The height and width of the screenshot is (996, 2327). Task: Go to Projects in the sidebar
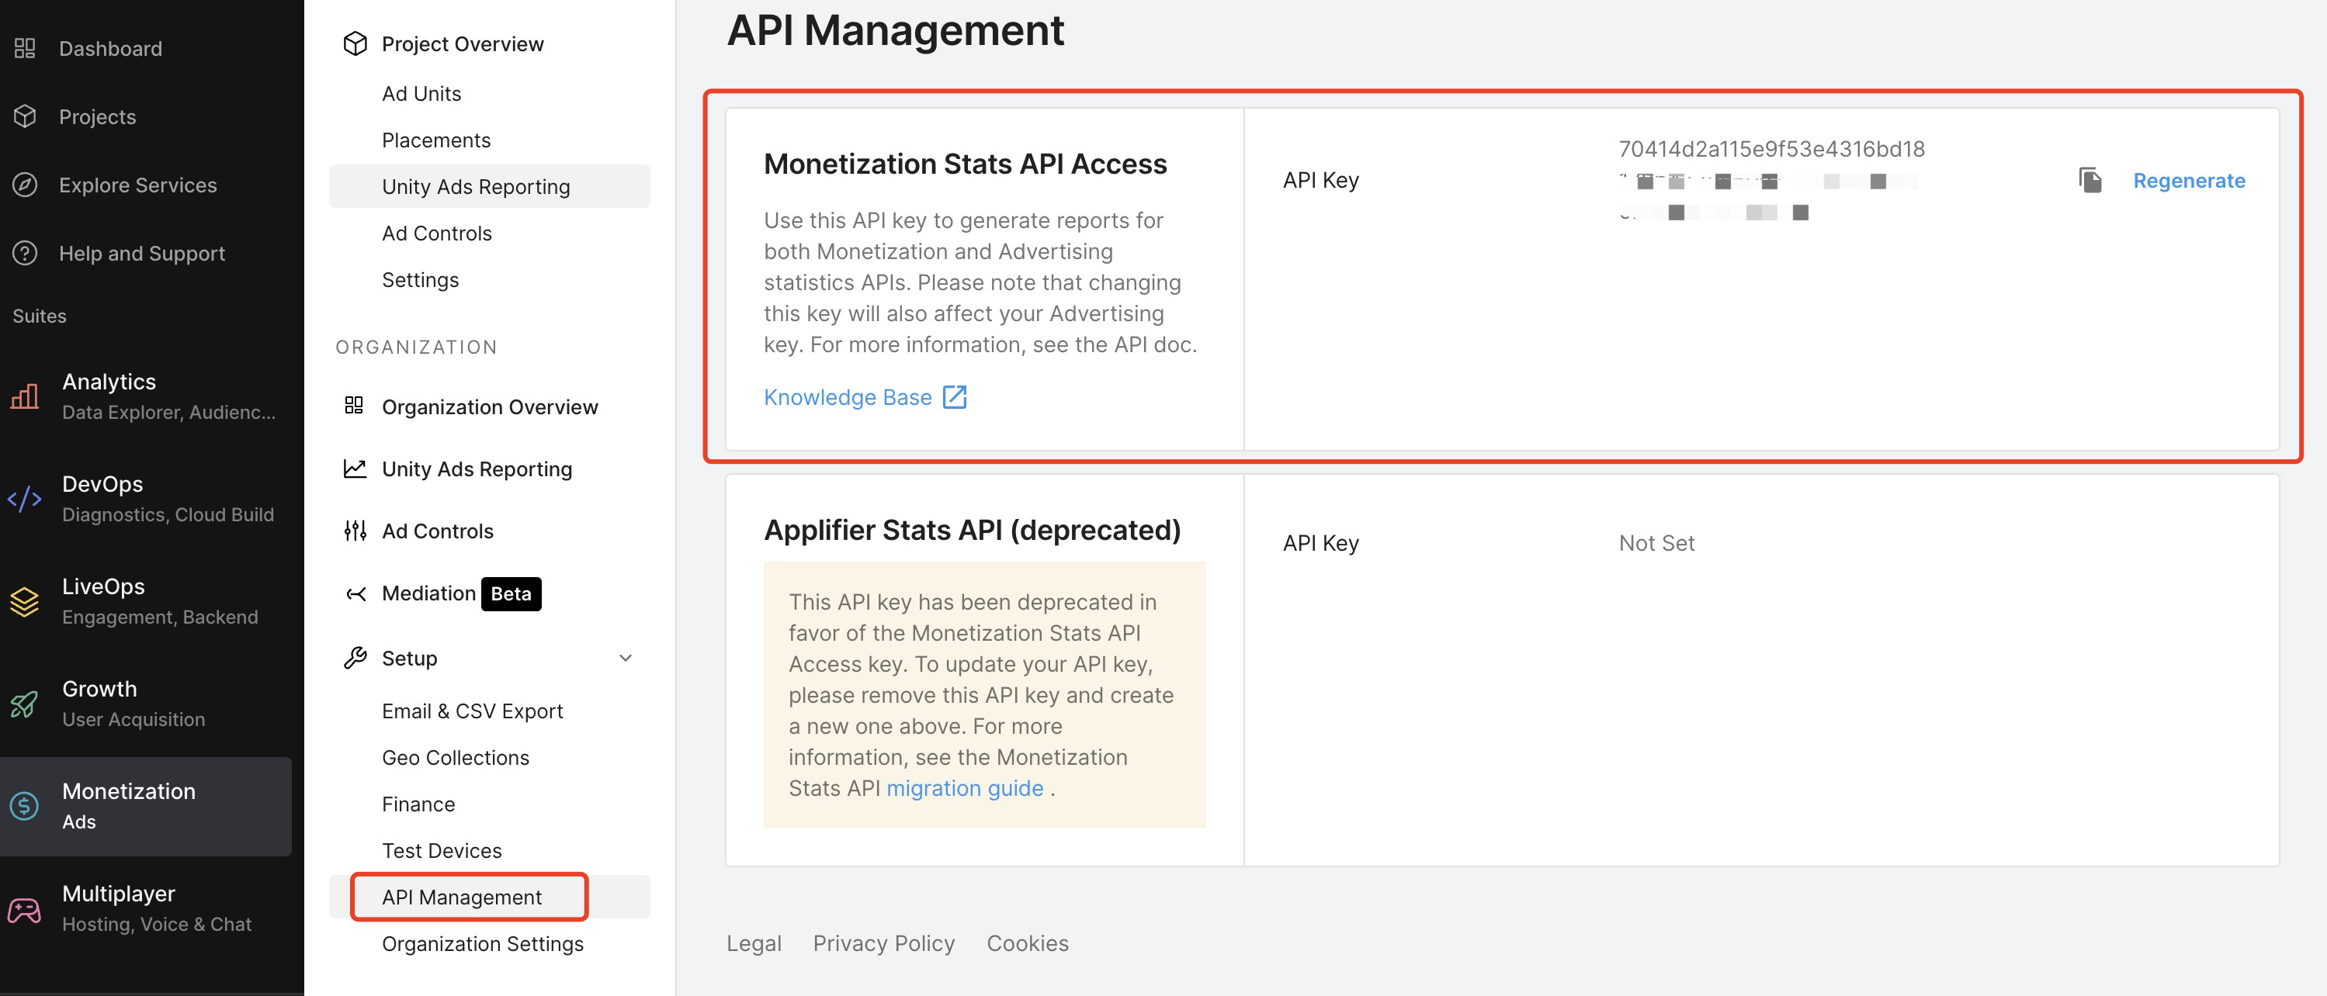(x=98, y=116)
